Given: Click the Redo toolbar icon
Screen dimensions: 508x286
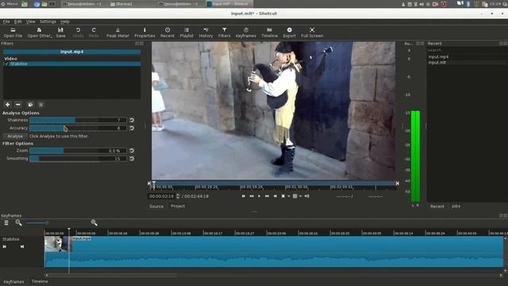Looking at the screenshot, I should pos(94,33).
